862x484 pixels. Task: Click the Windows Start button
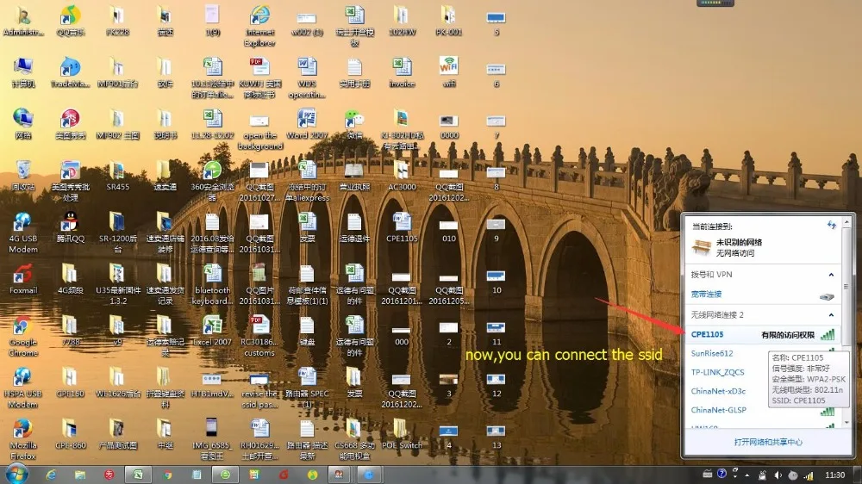tap(17, 475)
